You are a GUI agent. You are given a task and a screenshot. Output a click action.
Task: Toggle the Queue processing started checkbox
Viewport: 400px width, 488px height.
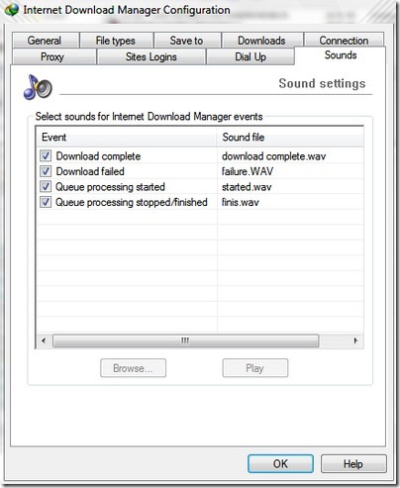(46, 187)
